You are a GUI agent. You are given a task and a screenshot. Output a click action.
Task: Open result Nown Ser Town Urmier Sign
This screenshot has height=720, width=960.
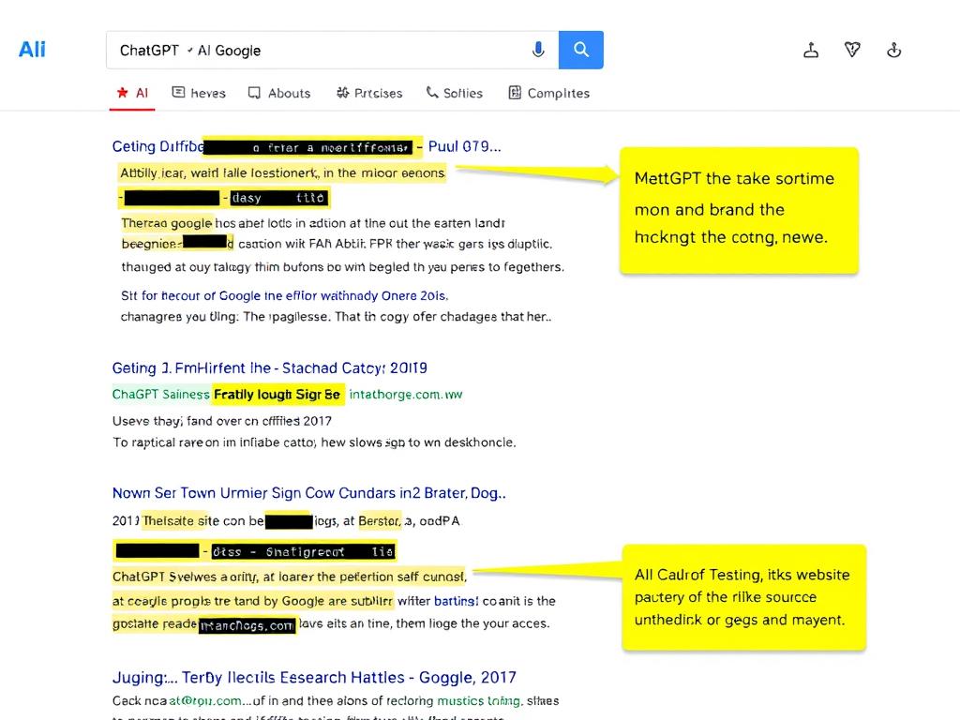click(x=308, y=492)
